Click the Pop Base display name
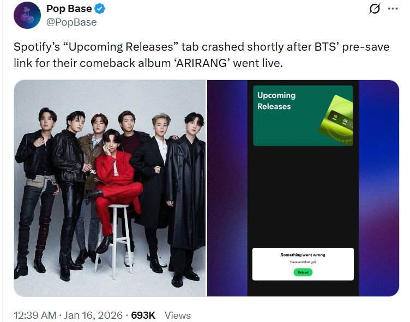 pyautogui.click(x=69, y=9)
